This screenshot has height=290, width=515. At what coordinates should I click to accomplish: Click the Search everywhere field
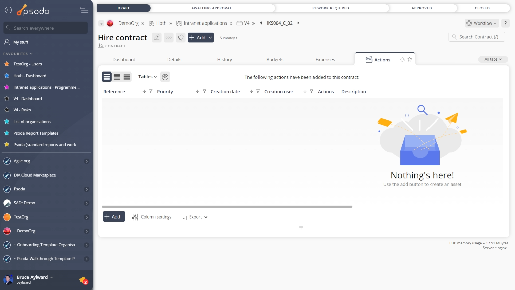point(46,28)
